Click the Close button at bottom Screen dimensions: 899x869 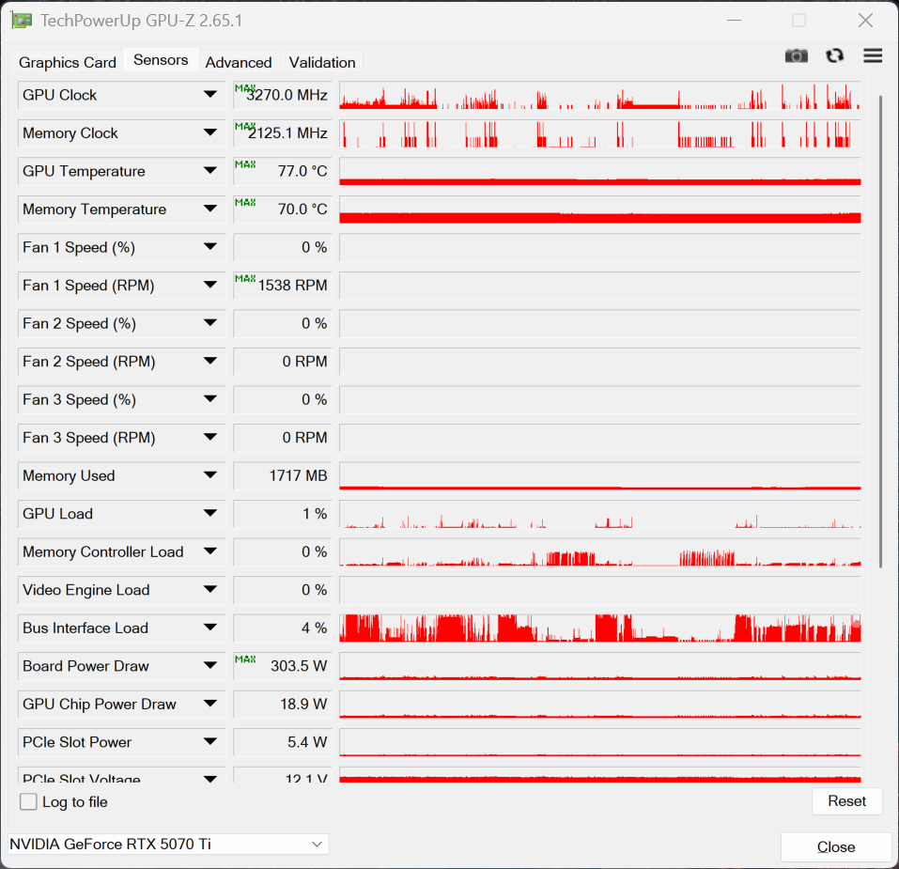pyautogui.click(x=836, y=846)
